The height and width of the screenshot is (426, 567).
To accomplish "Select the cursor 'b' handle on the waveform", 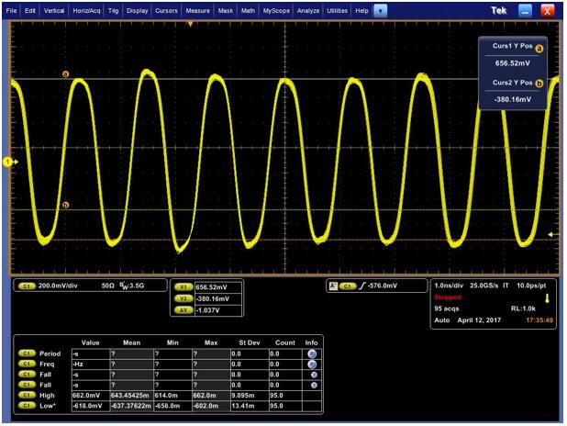I will coord(65,205).
